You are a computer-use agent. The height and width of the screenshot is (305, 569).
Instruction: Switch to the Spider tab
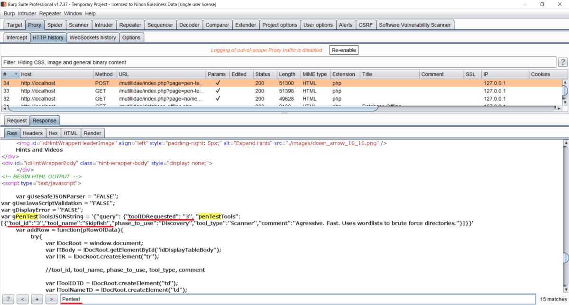[55, 25]
